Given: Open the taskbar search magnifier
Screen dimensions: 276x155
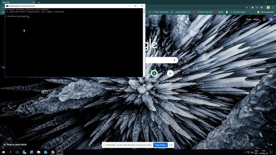Looking at the screenshot, I should pyautogui.click(x=10, y=152).
